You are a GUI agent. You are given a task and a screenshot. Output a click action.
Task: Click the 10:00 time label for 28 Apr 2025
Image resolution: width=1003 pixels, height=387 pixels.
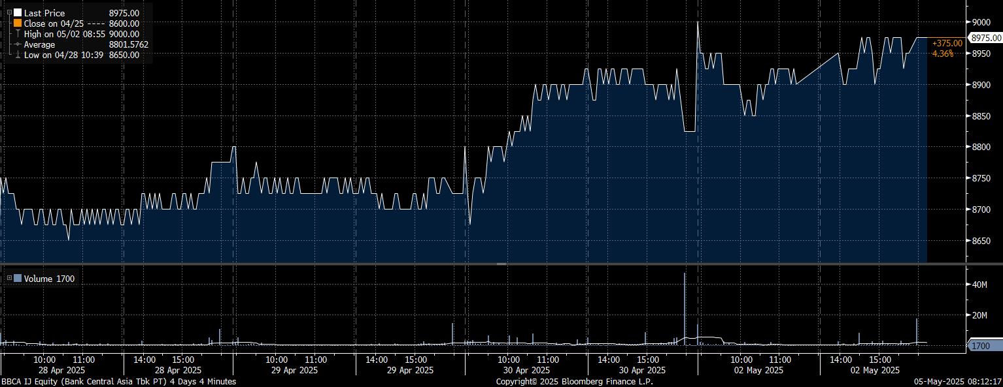click(x=44, y=360)
